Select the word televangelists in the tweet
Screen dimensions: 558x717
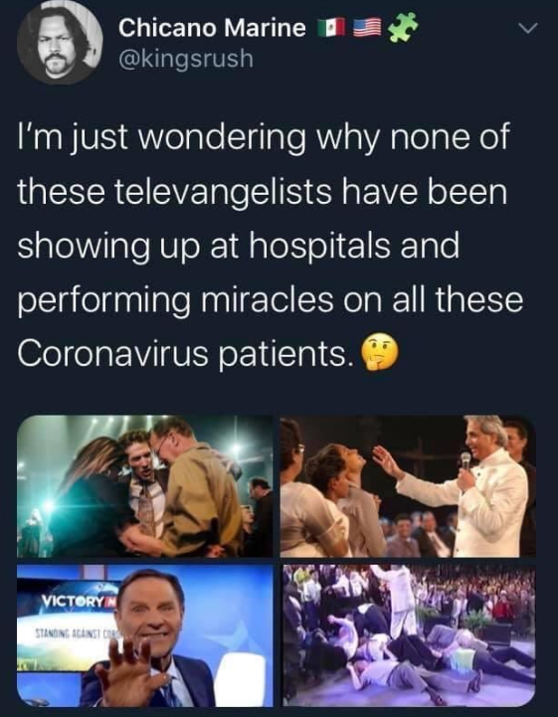point(222,192)
